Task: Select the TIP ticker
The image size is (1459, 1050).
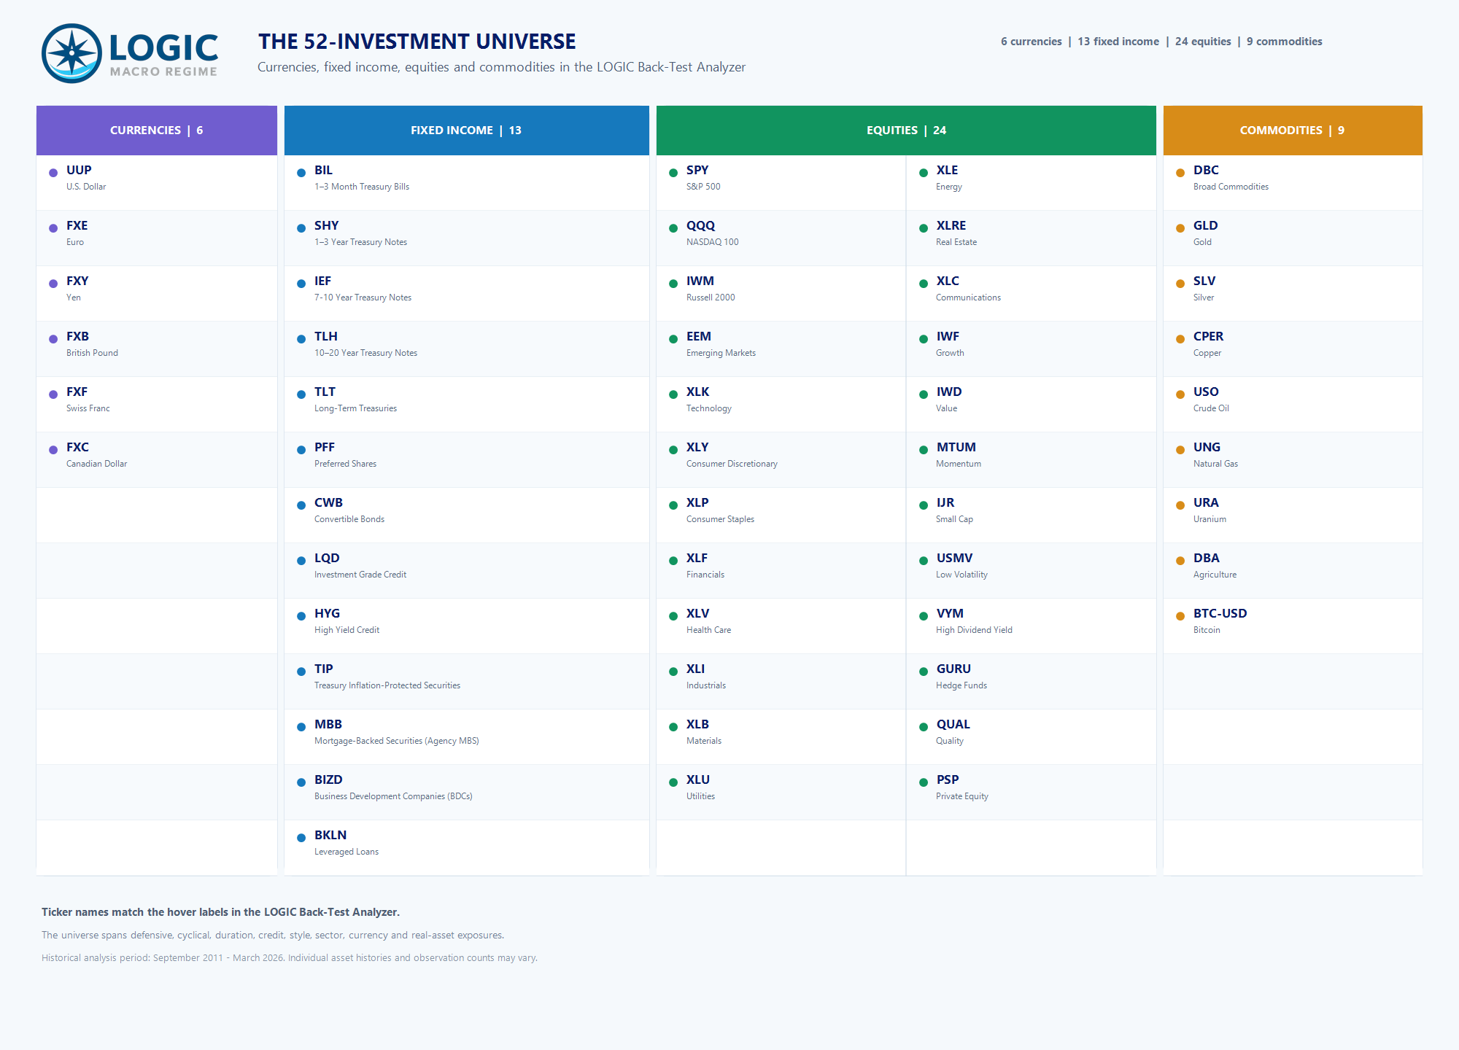Action: pyautogui.click(x=323, y=669)
